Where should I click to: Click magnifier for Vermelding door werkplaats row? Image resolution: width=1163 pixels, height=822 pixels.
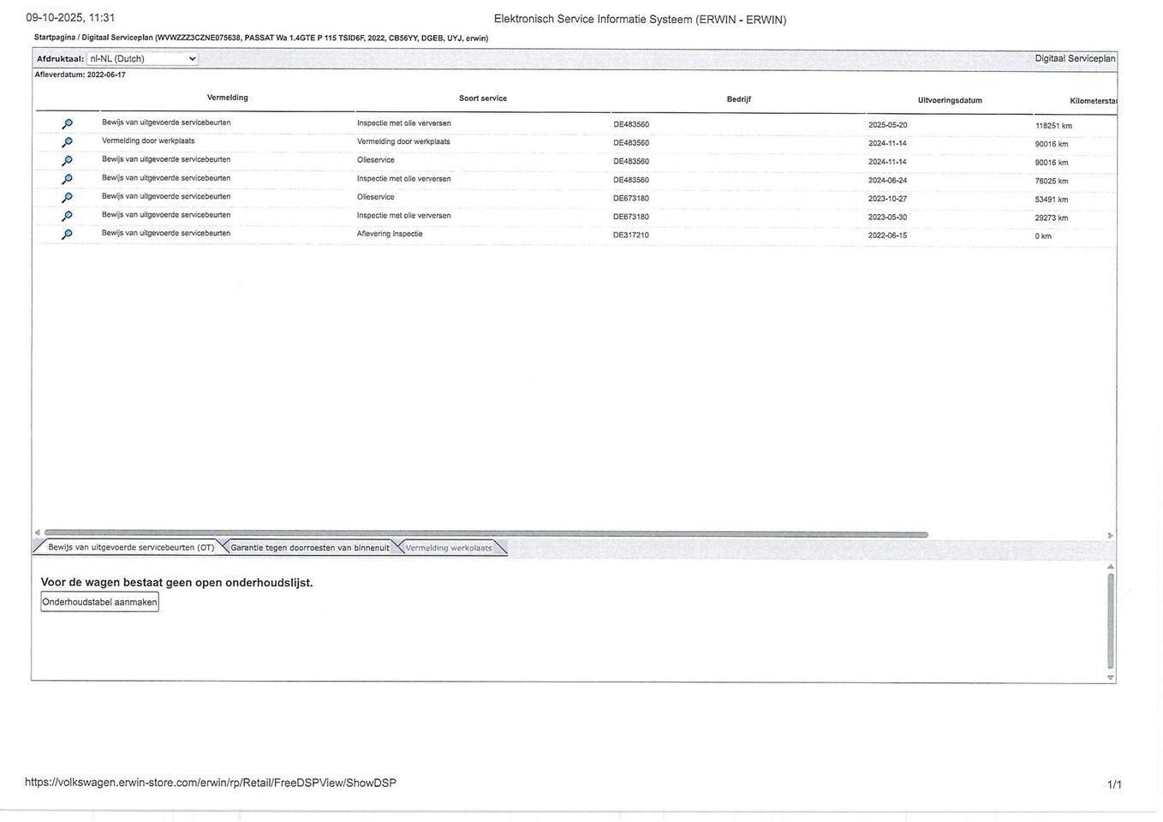(67, 142)
